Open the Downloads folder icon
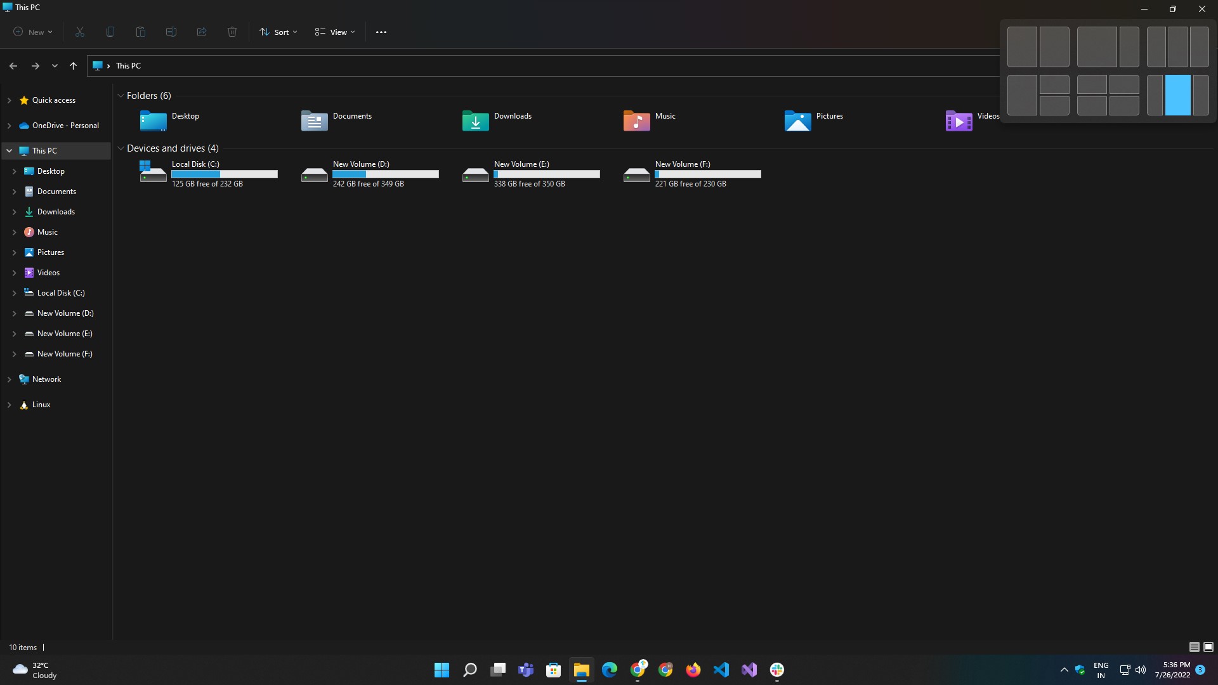Viewport: 1218px width, 685px height. pyautogui.click(x=475, y=121)
